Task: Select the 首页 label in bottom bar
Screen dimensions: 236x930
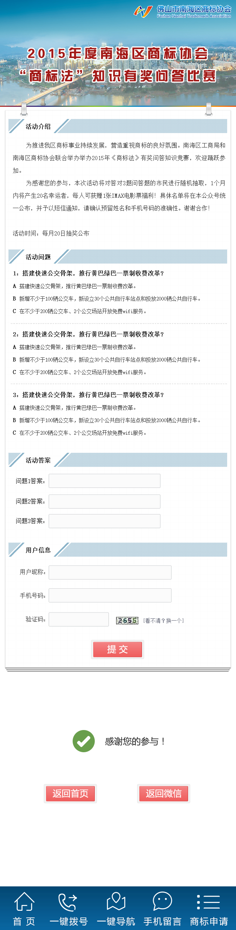Action: pyautogui.click(x=24, y=921)
